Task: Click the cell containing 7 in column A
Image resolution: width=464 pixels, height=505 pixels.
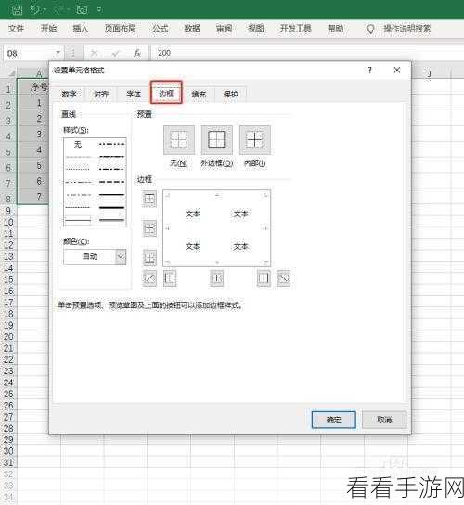Action: point(33,197)
